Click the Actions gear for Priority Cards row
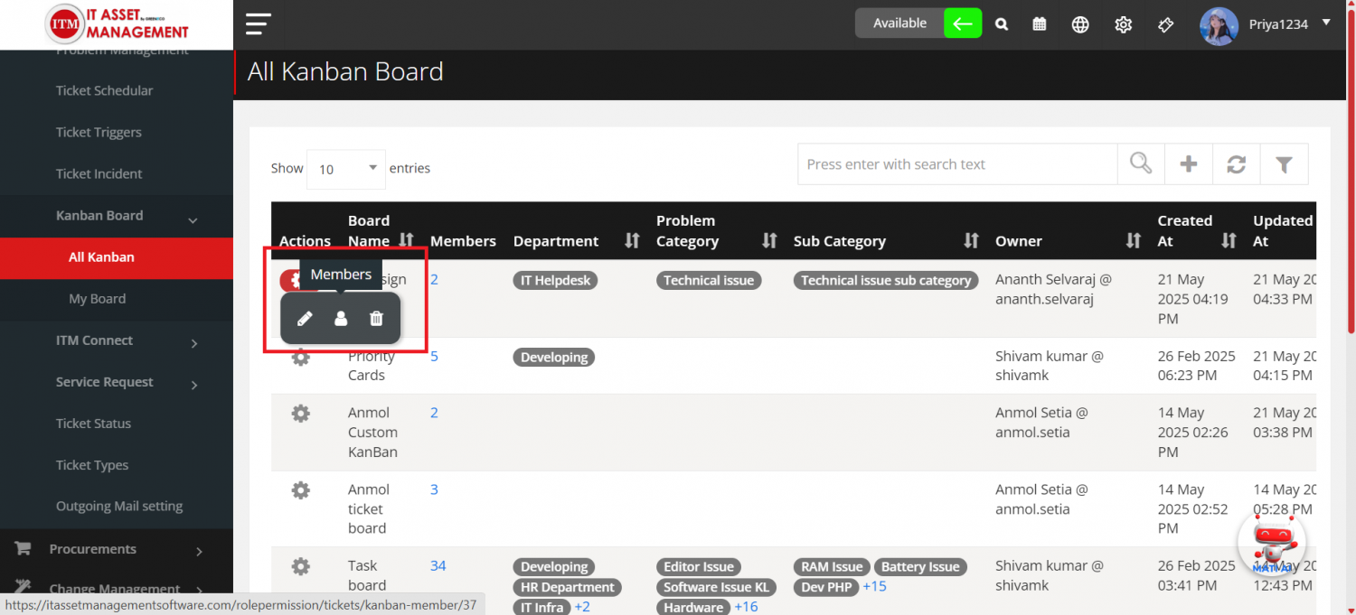1356x615 pixels. (x=301, y=357)
